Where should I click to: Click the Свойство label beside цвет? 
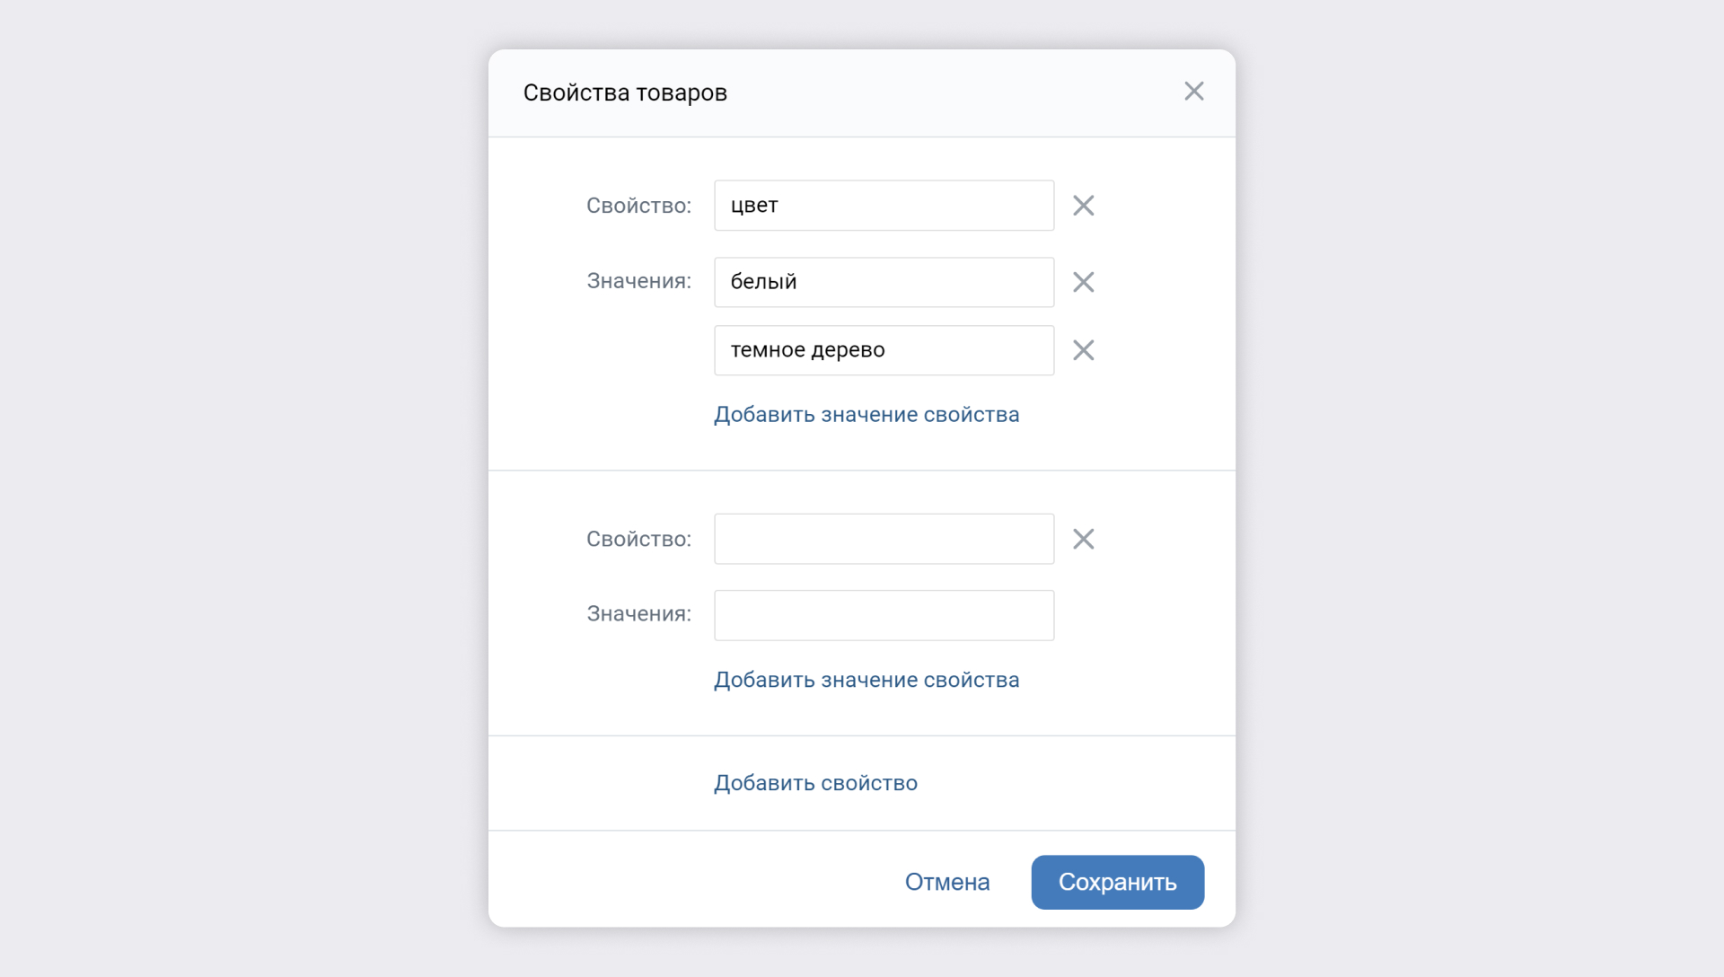(638, 206)
